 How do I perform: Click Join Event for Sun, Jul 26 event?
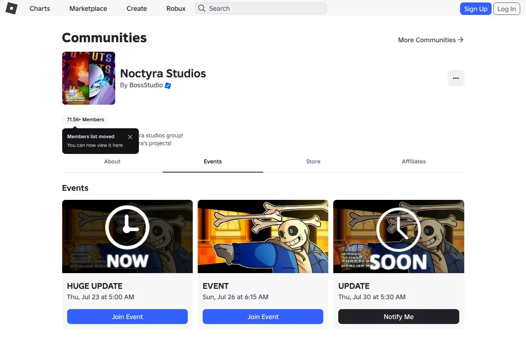point(263,317)
